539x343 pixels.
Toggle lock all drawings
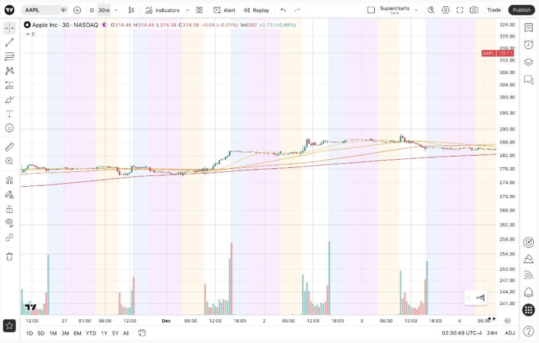[10, 209]
